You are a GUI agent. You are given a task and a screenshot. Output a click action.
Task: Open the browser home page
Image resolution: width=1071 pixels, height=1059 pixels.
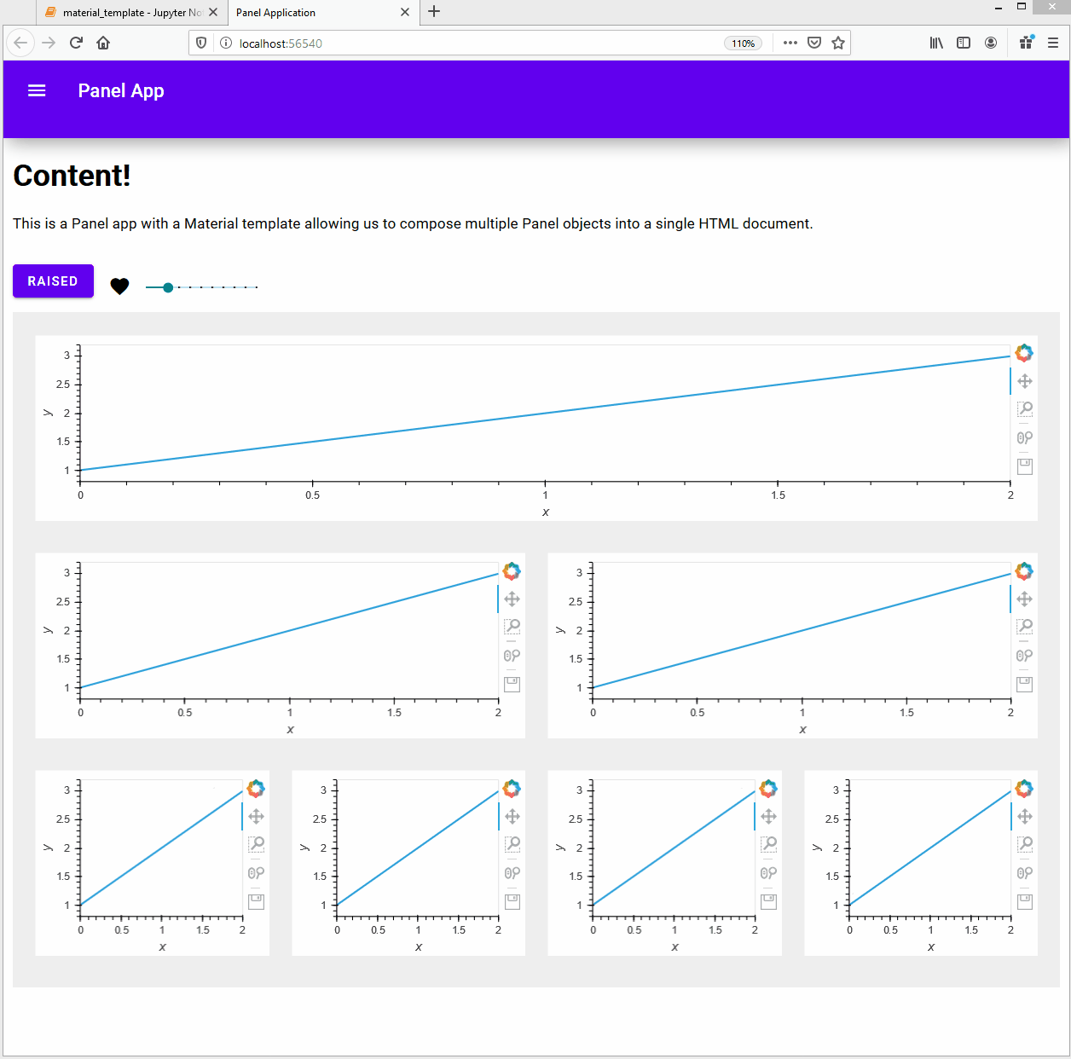[x=103, y=43]
